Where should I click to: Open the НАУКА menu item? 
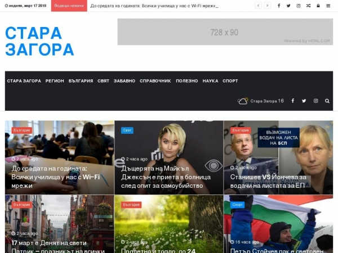click(210, 81)
